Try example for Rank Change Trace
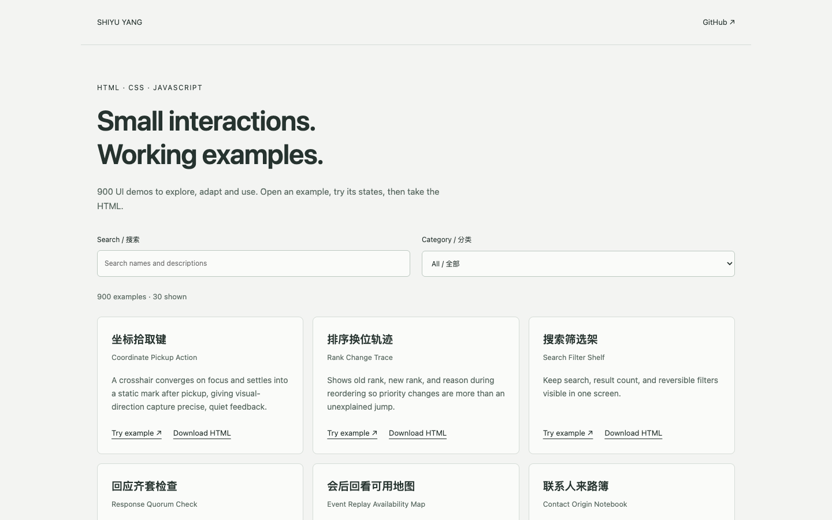 click(352, 433)
